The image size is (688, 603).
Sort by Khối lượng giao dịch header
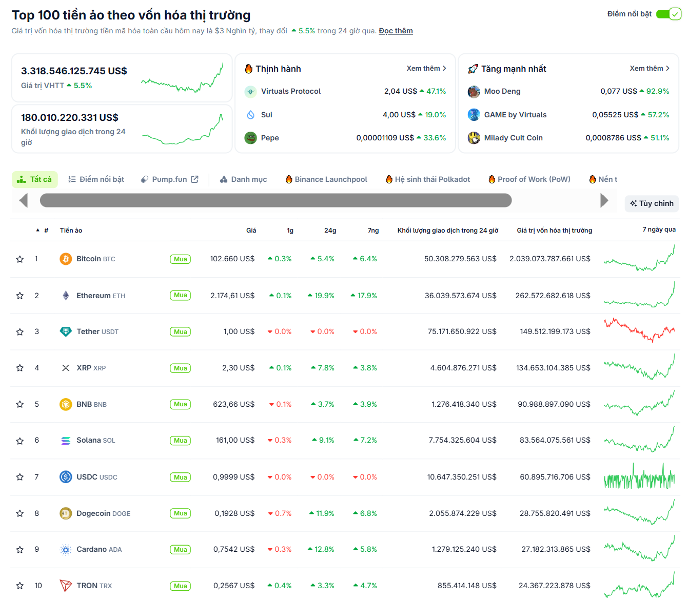(x=448, y=231)
